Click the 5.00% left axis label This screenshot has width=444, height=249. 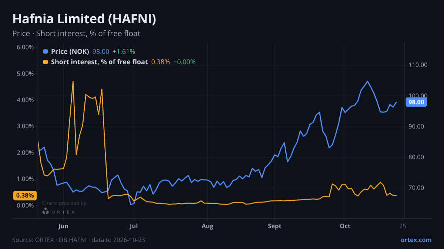pos(25,74)
